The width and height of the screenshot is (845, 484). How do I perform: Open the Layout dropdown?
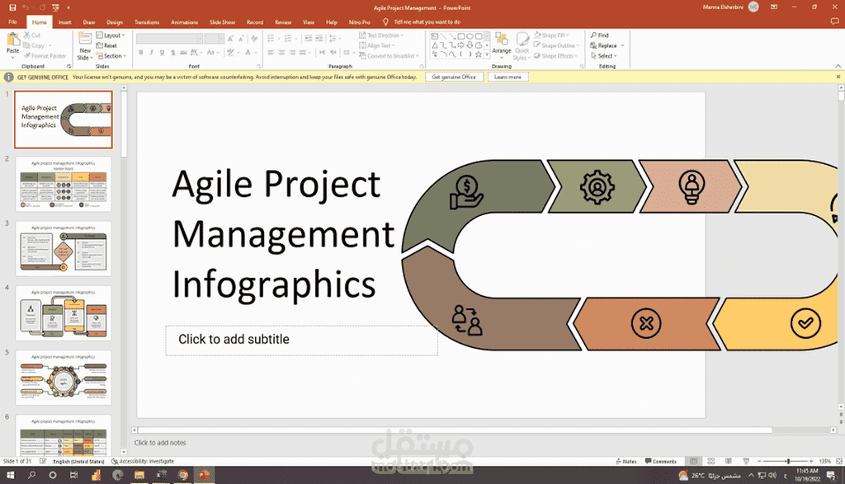point(111,35)
